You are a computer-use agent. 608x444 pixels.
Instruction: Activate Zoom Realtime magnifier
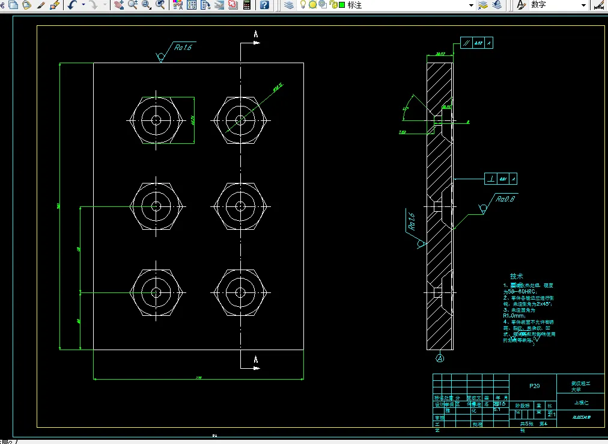tap(133, 5)
